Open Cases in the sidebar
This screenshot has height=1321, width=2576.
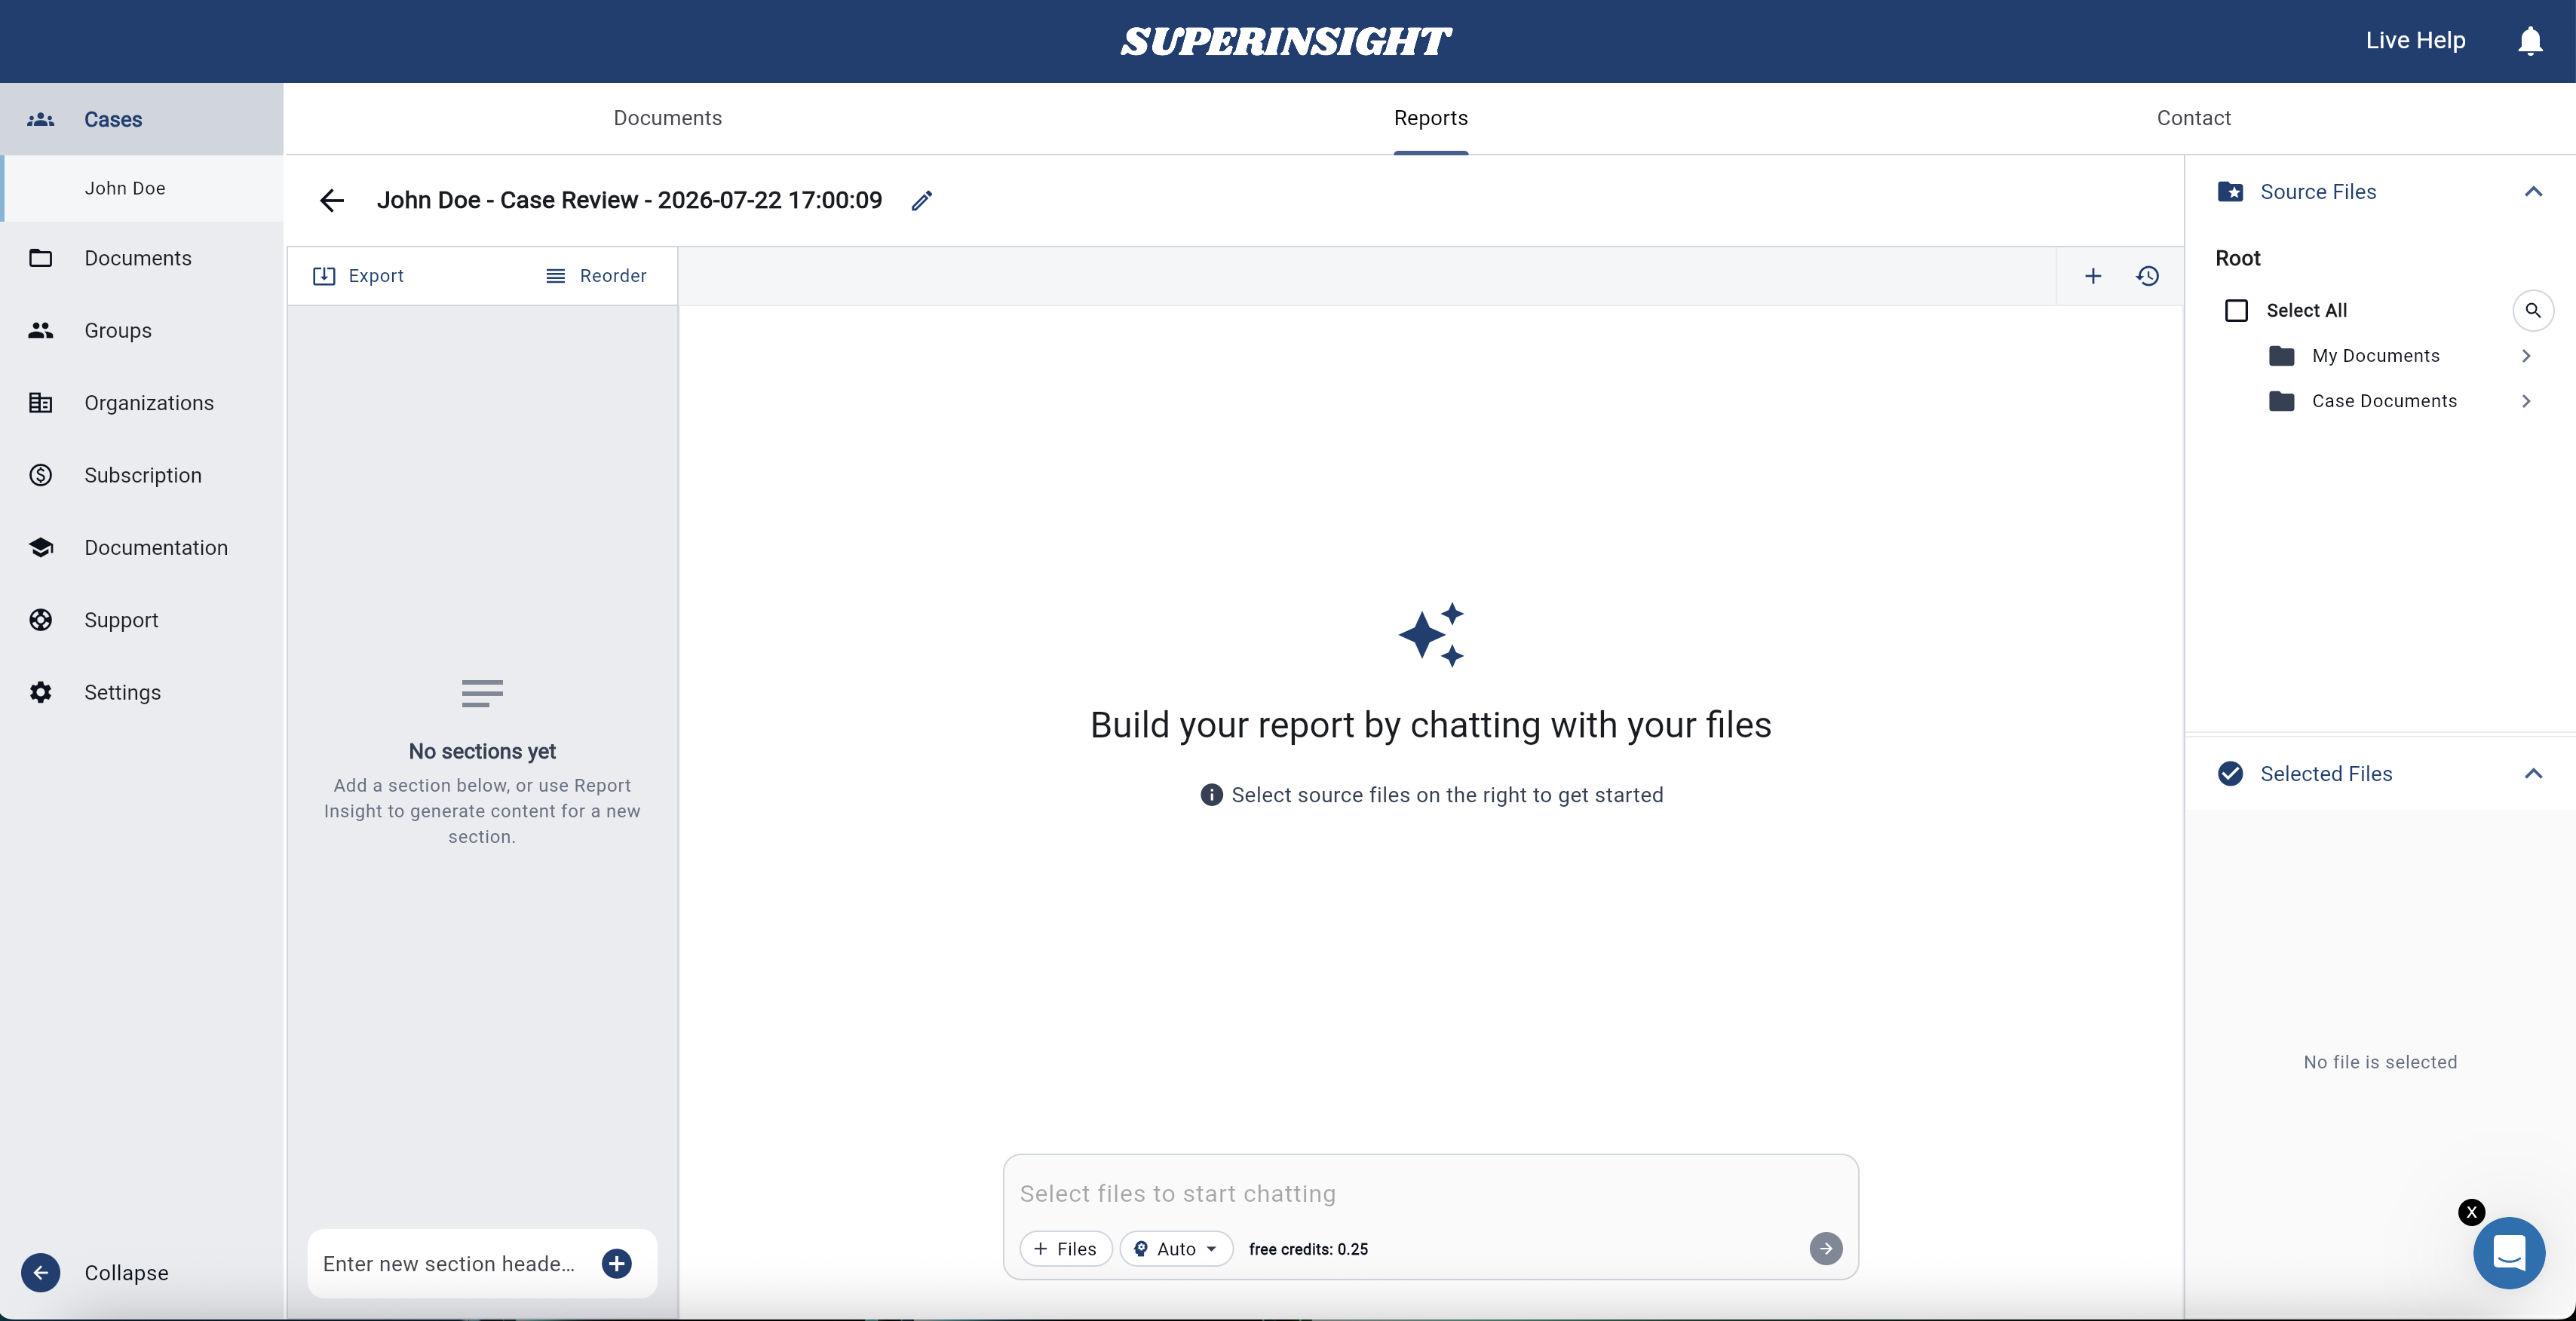click(x=142, y=119)
